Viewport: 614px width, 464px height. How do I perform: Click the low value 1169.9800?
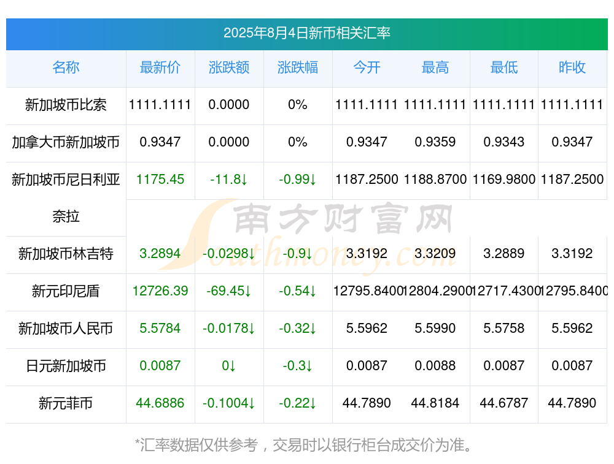point(504,180)
